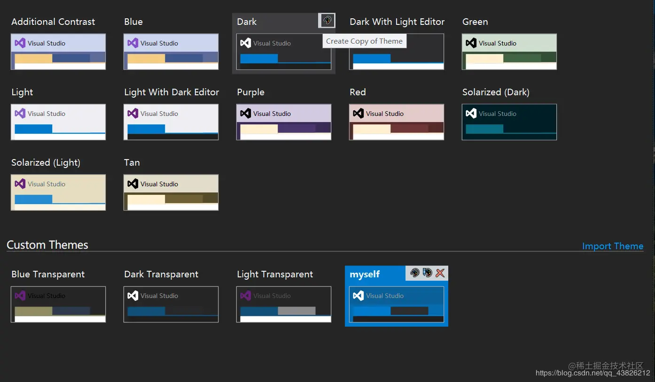Apply the Green theme preview

(509, 52)
